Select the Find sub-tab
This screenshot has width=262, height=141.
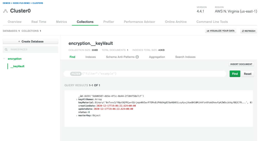72,57
